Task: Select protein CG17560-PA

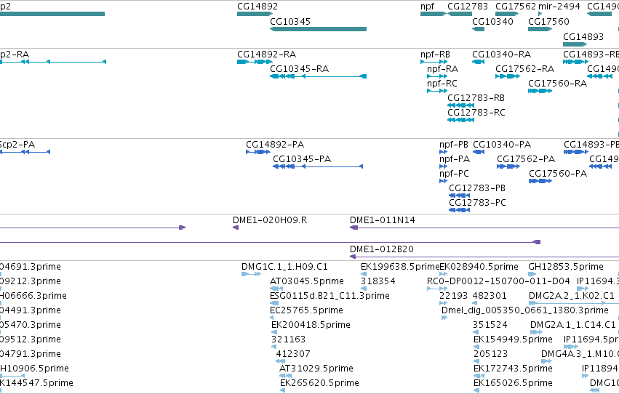Action: click(540, 181)
